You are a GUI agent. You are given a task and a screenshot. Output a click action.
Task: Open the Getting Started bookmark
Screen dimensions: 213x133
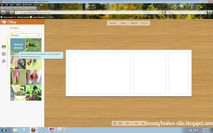22,17
